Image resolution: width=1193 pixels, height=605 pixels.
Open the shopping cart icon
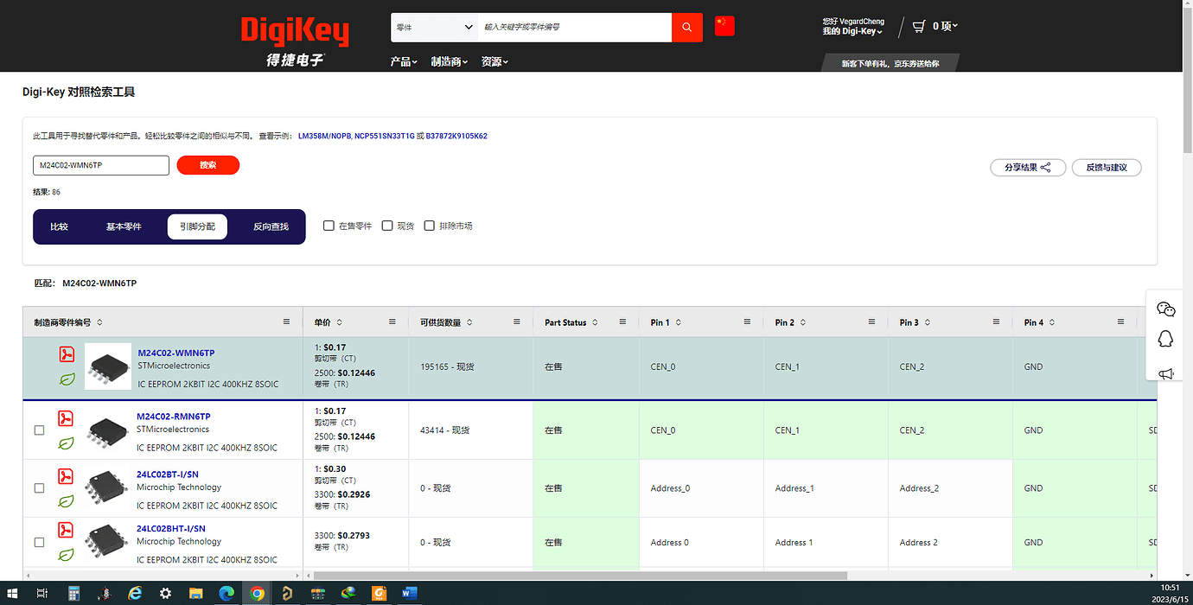tap(918, 26)
